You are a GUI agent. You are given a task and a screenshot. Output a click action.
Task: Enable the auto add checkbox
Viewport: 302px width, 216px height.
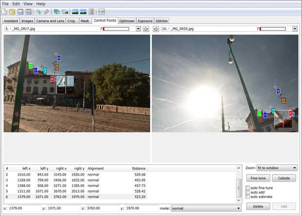point(247,192)
